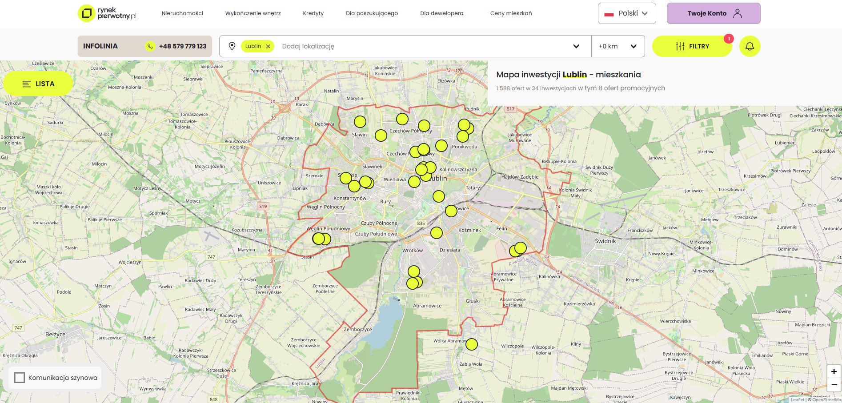Image resolution: width=842 pixels, height=403 pixels.
Task: Click the rynekpierwotny.pl logo
Action: click(106, 13)
